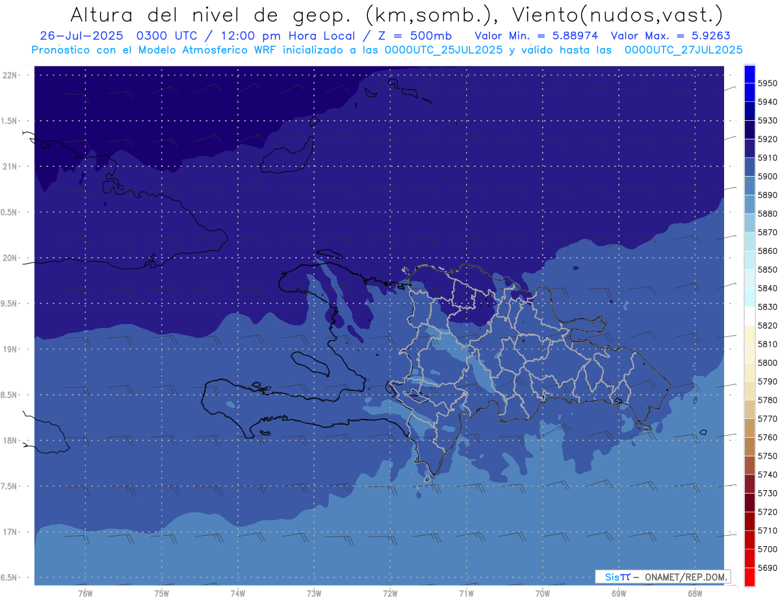The width and height of the screenshot is (780, 602).
Task: Click the '12:00 pm Hora Local' text
Action: pos(288,36)
